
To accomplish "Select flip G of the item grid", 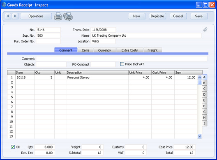I will click(x=204, y=112).
